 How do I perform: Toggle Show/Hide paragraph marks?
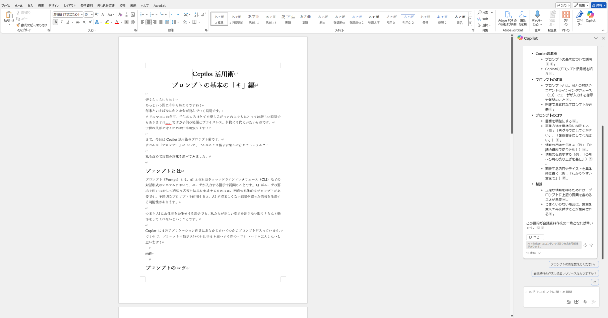coord(203,15)
